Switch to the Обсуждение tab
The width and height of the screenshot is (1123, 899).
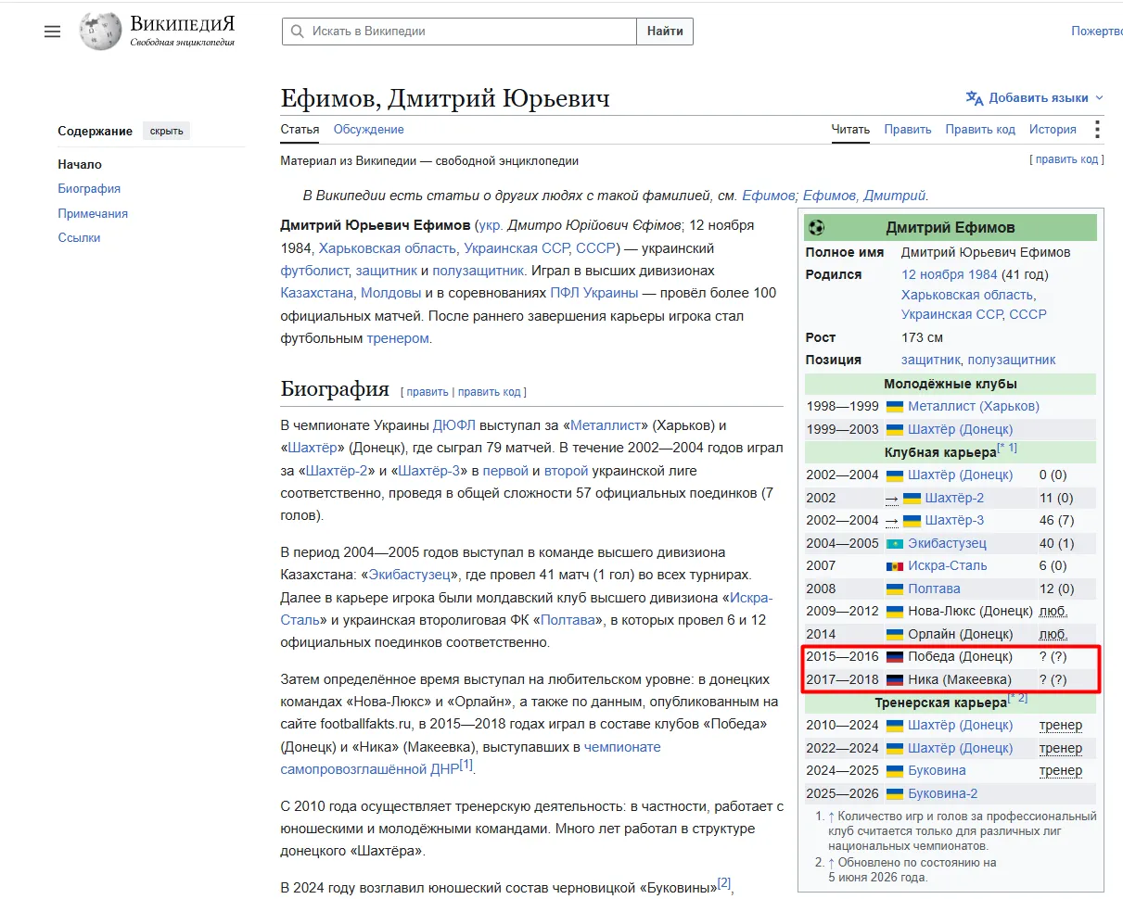[x=369, y=130]
